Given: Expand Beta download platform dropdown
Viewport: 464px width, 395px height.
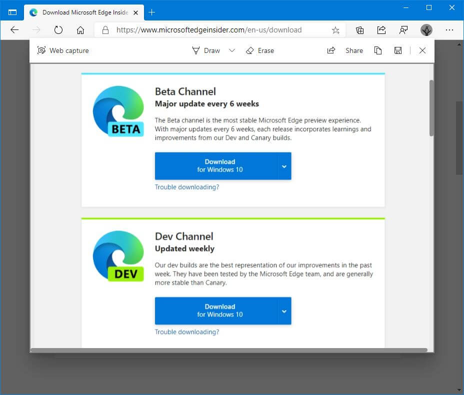Looking at the screenshot, I should coord(284,166).
